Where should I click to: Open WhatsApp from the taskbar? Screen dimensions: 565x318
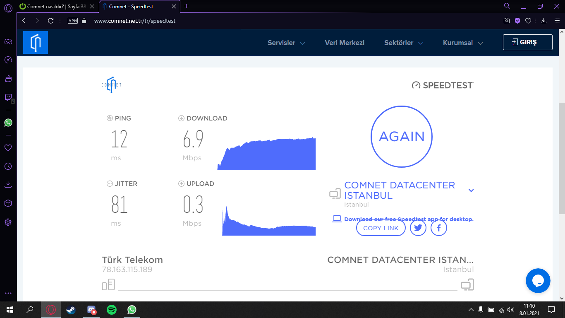(132, 310)
